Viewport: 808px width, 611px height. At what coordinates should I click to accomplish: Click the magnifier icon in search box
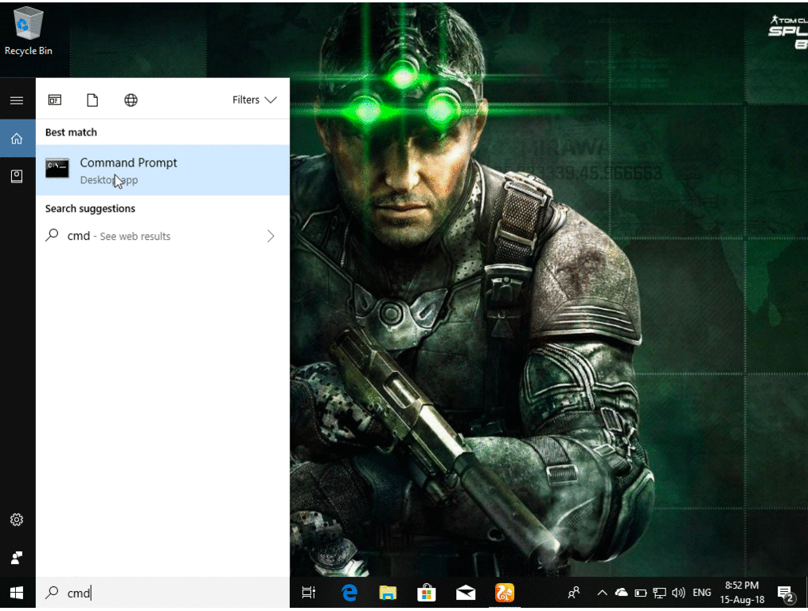tap(52, 593)
